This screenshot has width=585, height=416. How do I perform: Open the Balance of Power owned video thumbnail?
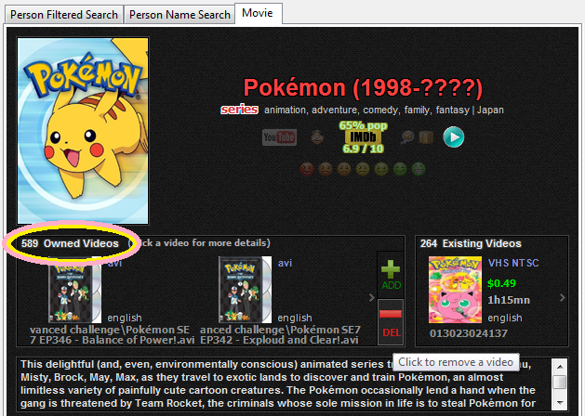74,290
